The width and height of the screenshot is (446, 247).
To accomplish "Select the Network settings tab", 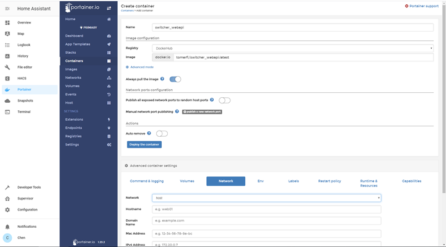I will tap(226, 181).
